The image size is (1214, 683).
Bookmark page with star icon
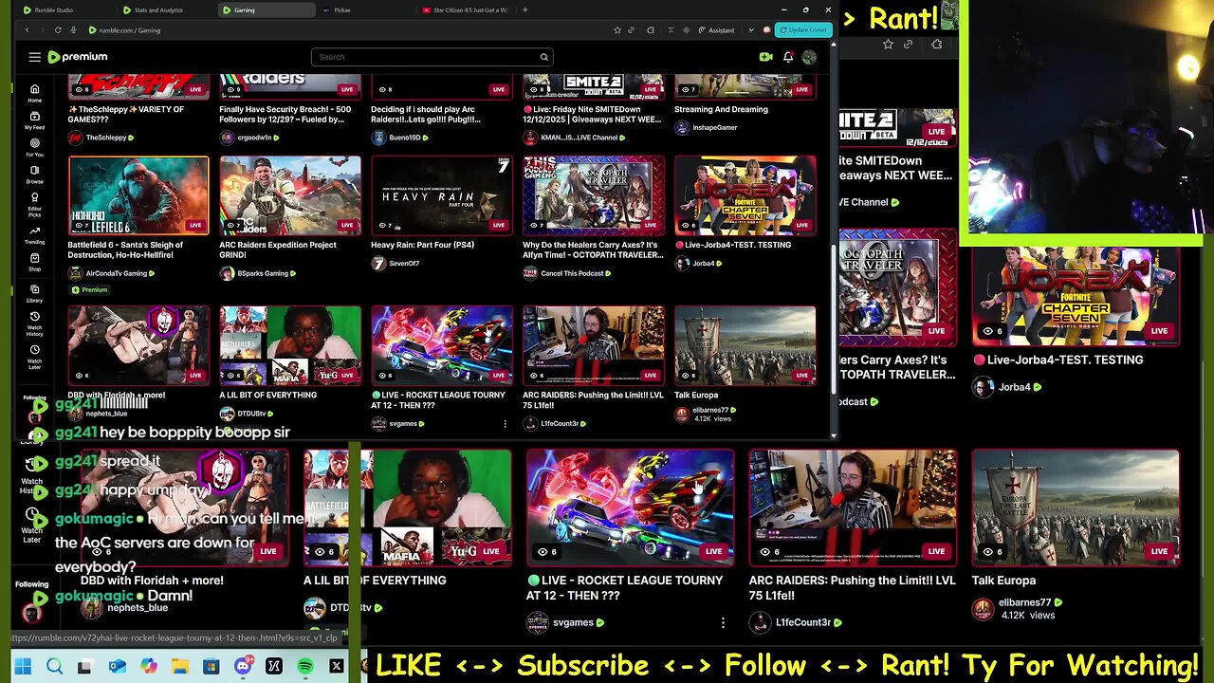tap(617, 30)
